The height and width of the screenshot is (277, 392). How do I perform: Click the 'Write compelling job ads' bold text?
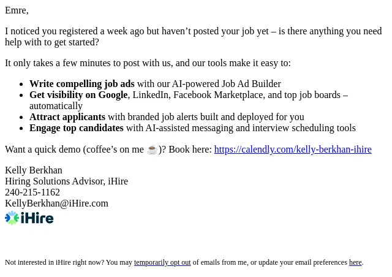[82, 84]
